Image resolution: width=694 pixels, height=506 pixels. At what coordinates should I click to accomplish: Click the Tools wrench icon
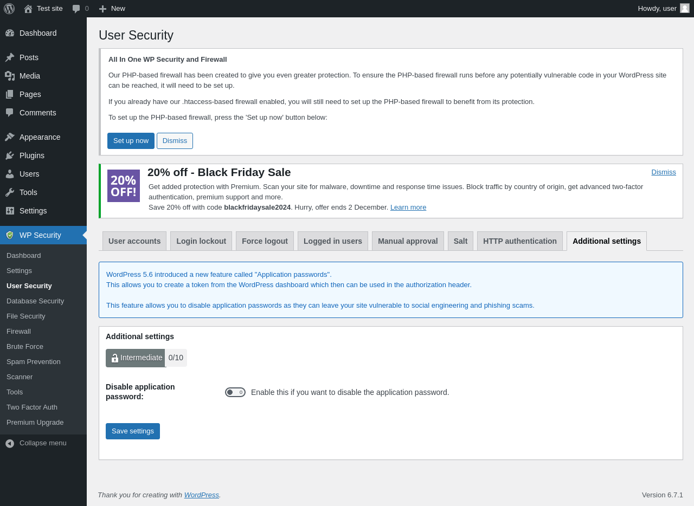[10, 192]
